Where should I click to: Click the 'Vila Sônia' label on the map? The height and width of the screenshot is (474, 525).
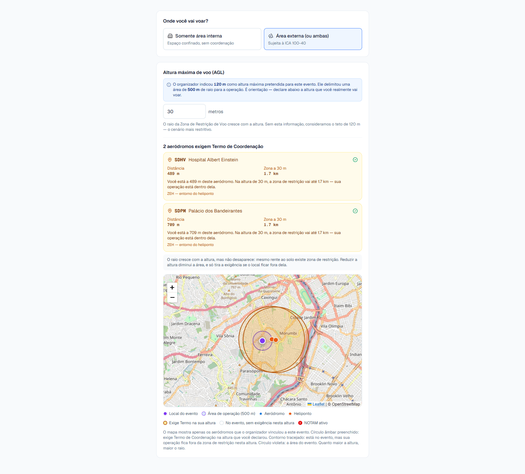click(x=225, y=336)
